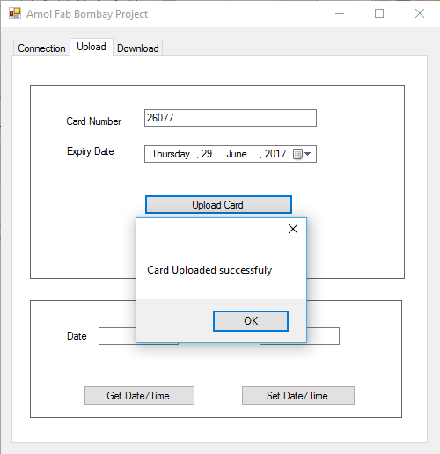Select the weekday Thursday in Expiry Date
Image resolution: width=440 pixels, height=454 pixels.
tap(171, 154)
